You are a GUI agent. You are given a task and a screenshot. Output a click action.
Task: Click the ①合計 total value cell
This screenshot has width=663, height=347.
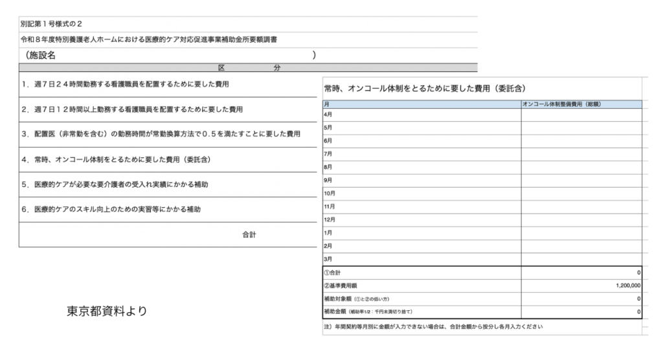581,273
